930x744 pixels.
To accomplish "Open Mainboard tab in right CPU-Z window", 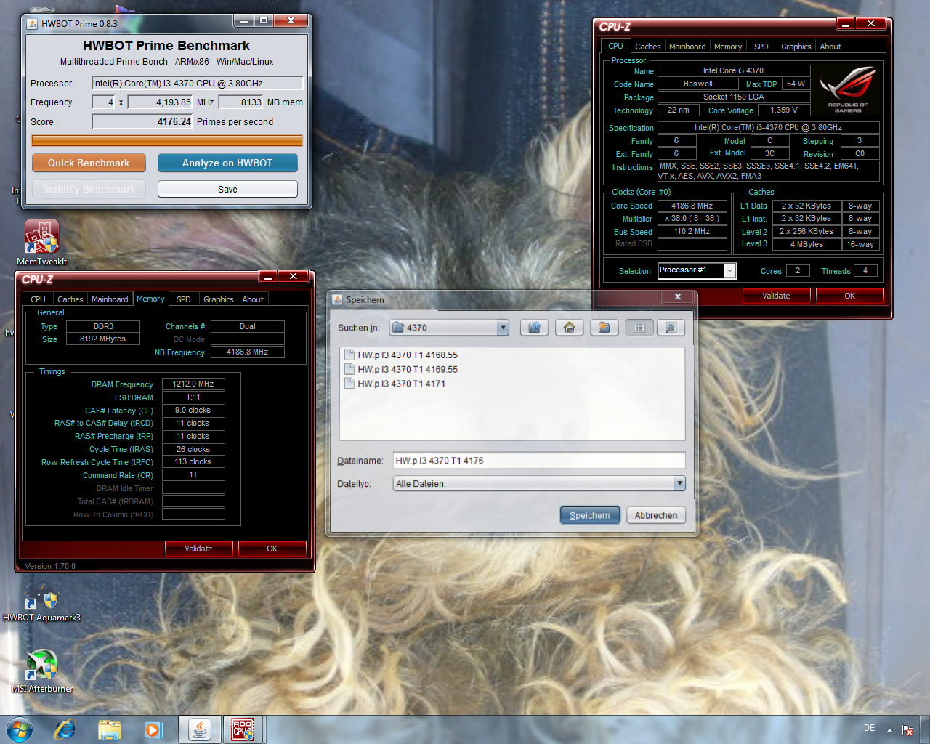I will [687, 46].
